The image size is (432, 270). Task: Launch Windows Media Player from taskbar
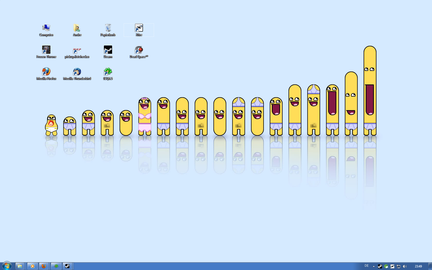point(33,266)
